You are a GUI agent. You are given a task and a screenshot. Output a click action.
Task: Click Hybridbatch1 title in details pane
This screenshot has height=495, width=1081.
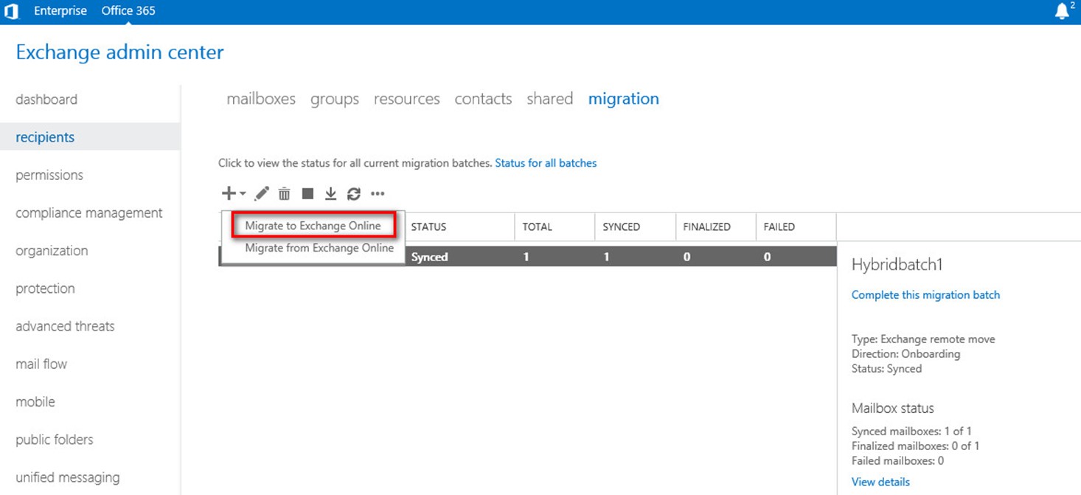(x=897, y=265)
